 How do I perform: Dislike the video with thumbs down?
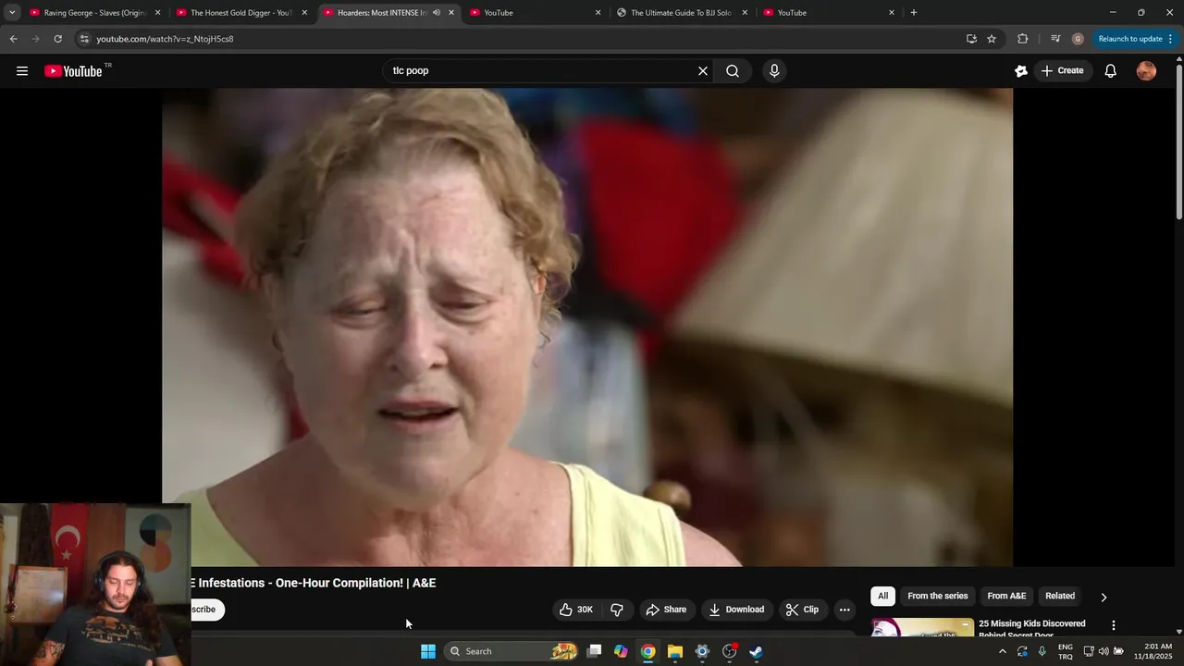(x=617, y=610)
